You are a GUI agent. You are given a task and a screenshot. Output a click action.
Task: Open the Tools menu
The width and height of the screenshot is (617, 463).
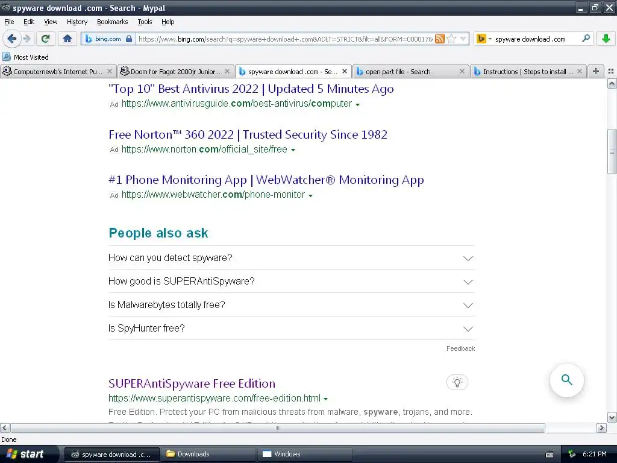click(145, 22)
